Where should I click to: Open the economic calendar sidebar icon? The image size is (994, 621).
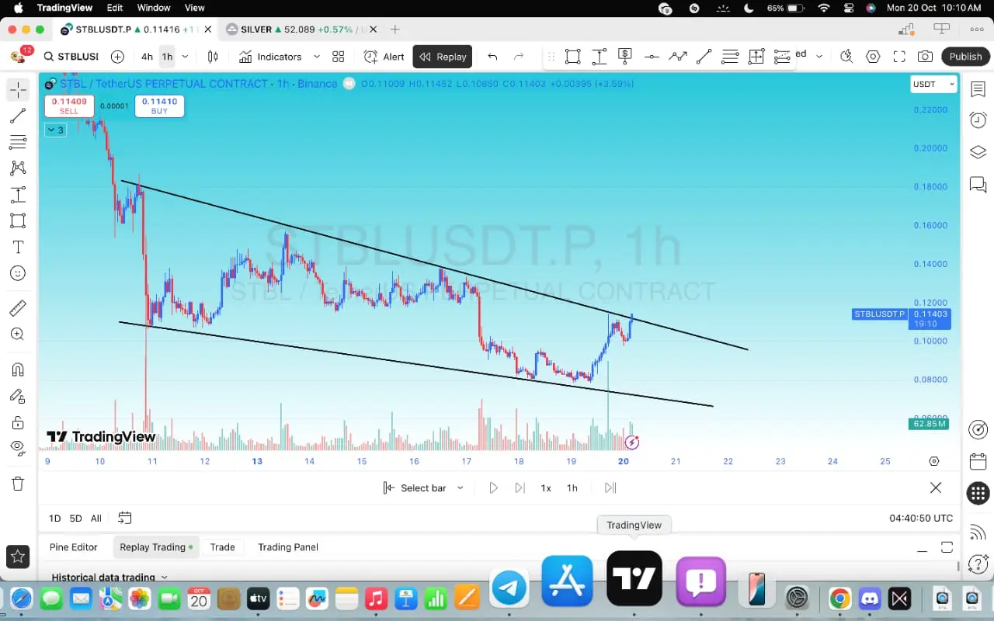tap(978, 461)
